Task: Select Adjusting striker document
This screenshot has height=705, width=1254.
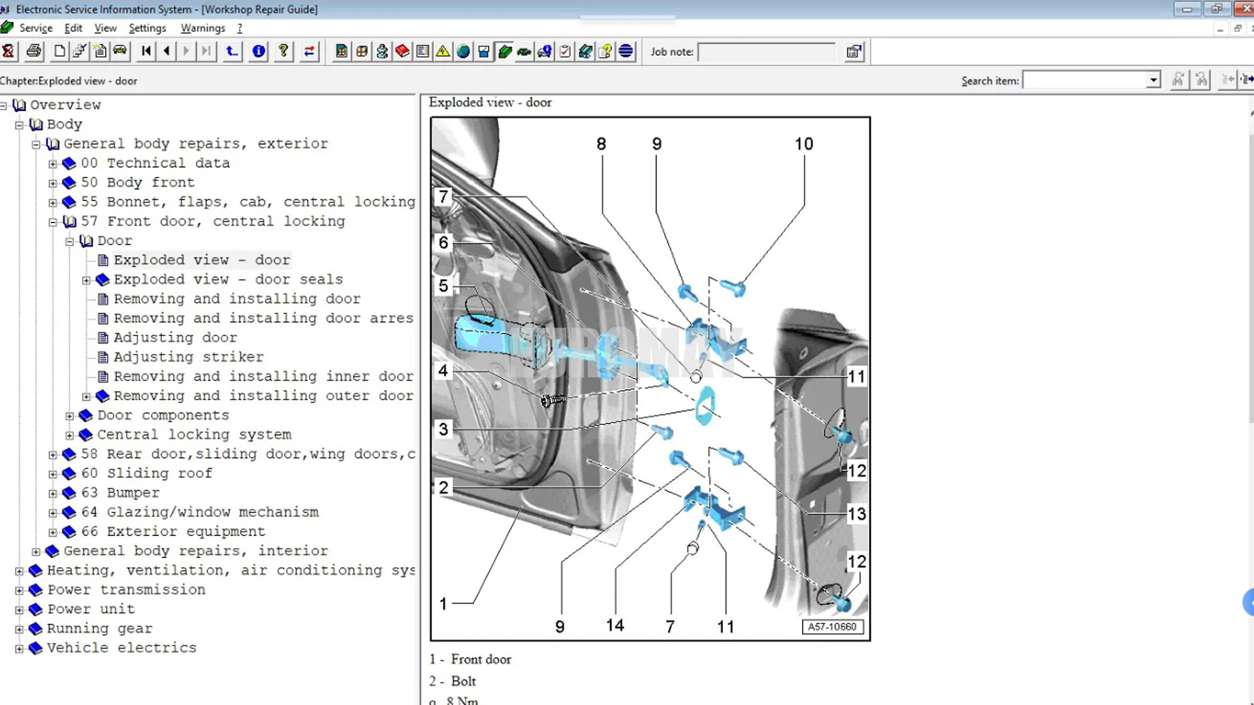Action: pos(188,357)
